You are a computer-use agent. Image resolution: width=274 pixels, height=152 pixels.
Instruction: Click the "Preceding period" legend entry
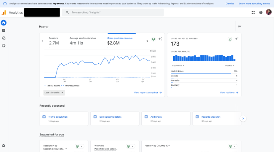click(70, 86)
